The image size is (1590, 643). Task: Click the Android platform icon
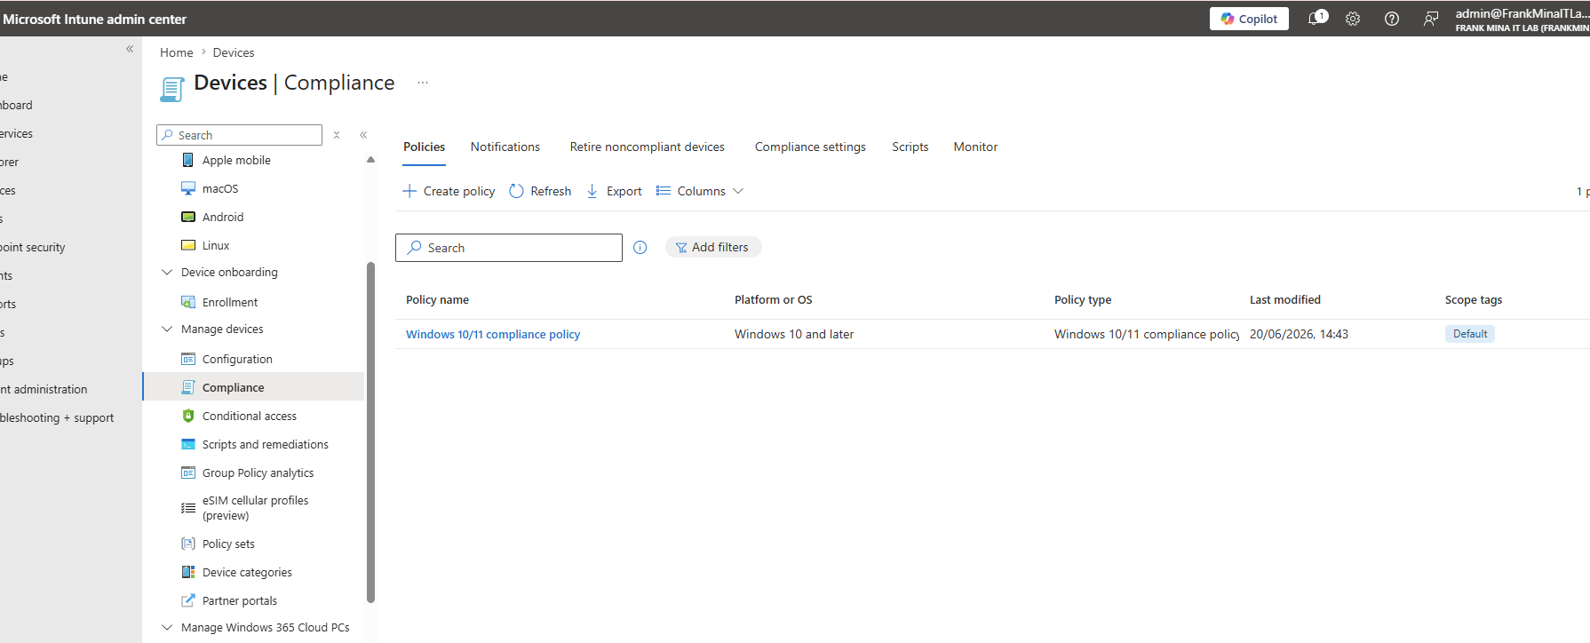click(188, 217)
